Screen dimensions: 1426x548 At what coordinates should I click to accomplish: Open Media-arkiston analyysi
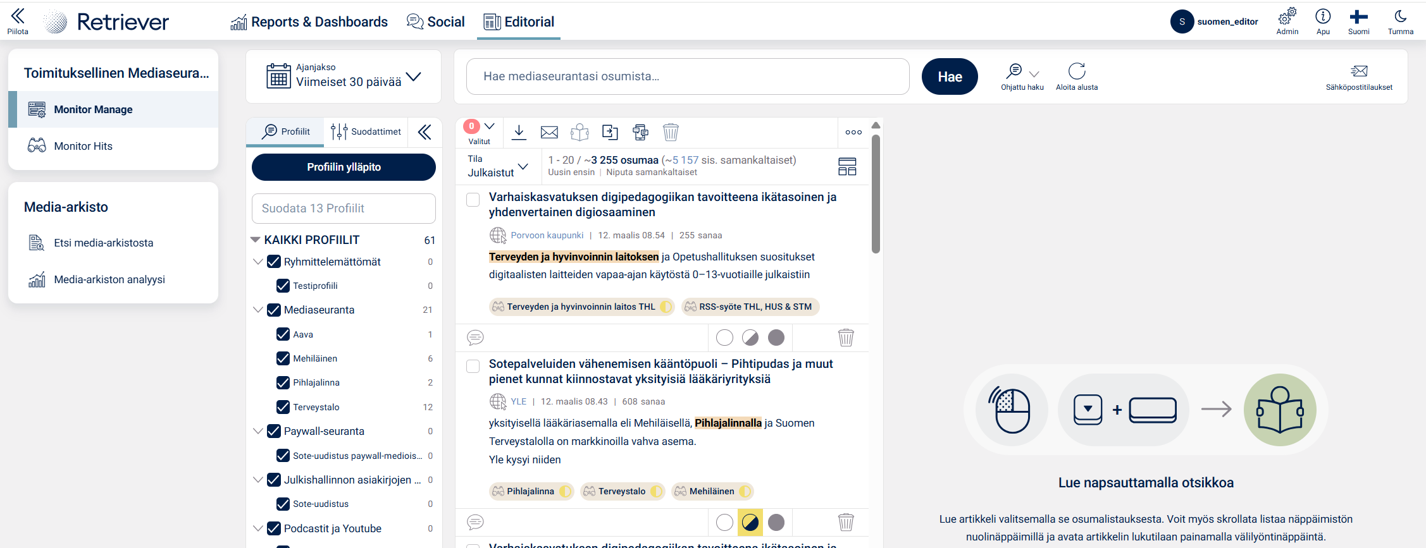[x=113, y=279]
